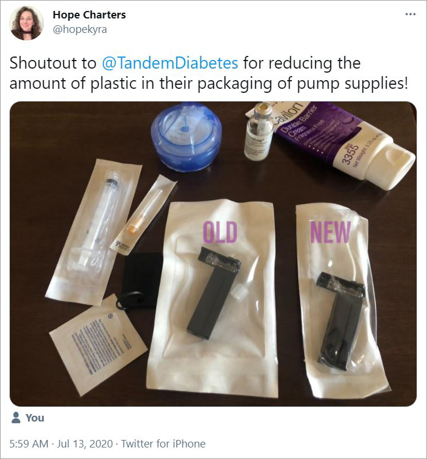Open the "You" tagged people label
Screen dimensions: 427x459
[35, 417]
